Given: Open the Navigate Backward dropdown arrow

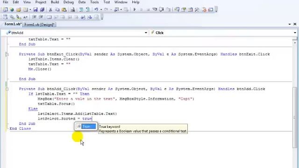Looking at the screenshot, I should pyautogui.click(x=121, y=9).
